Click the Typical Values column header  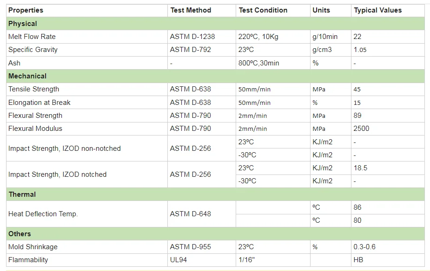tap(377, 10)
